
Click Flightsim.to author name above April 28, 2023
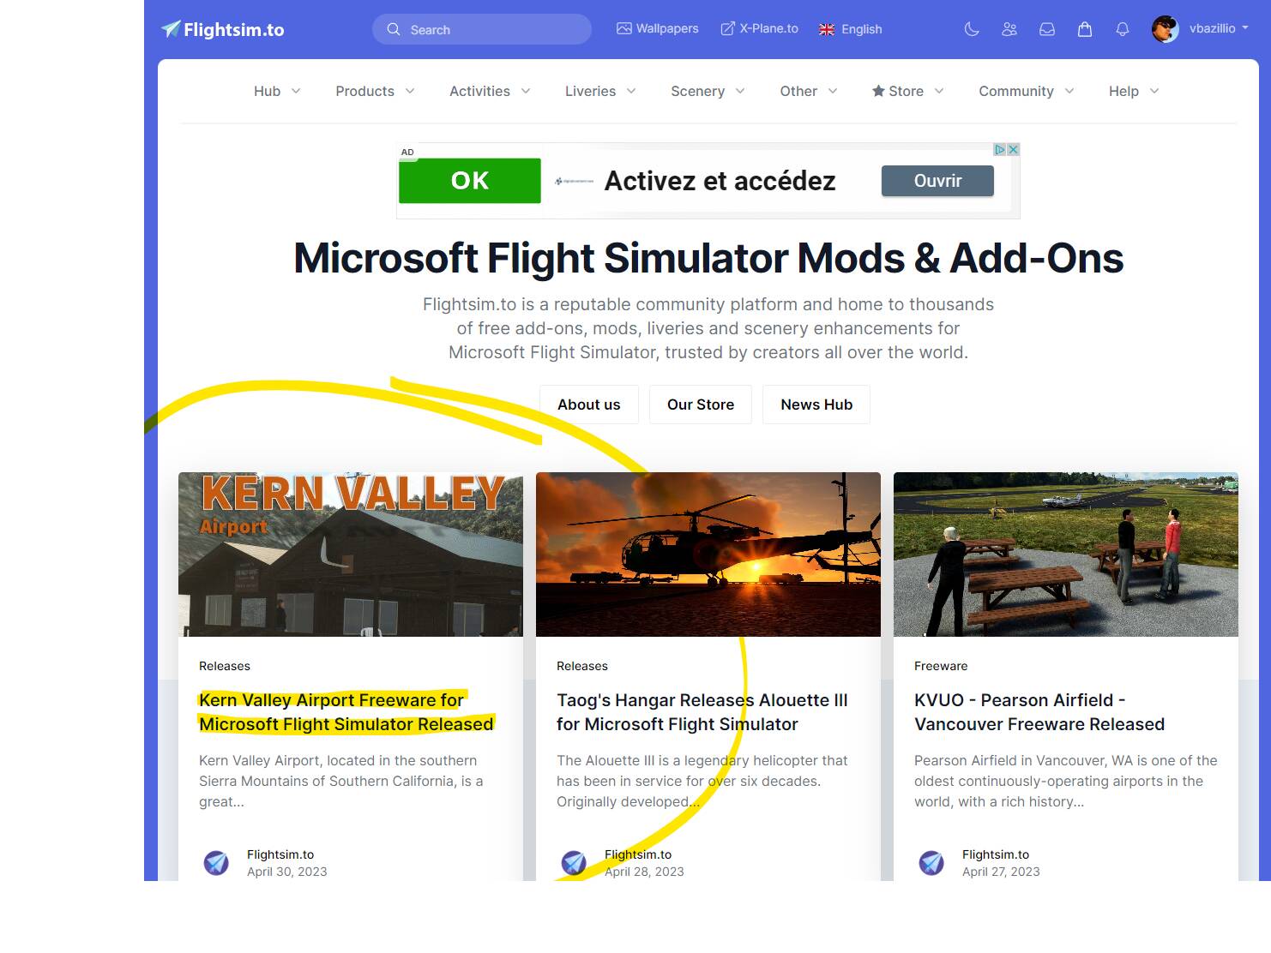click(x=638, y=854)
